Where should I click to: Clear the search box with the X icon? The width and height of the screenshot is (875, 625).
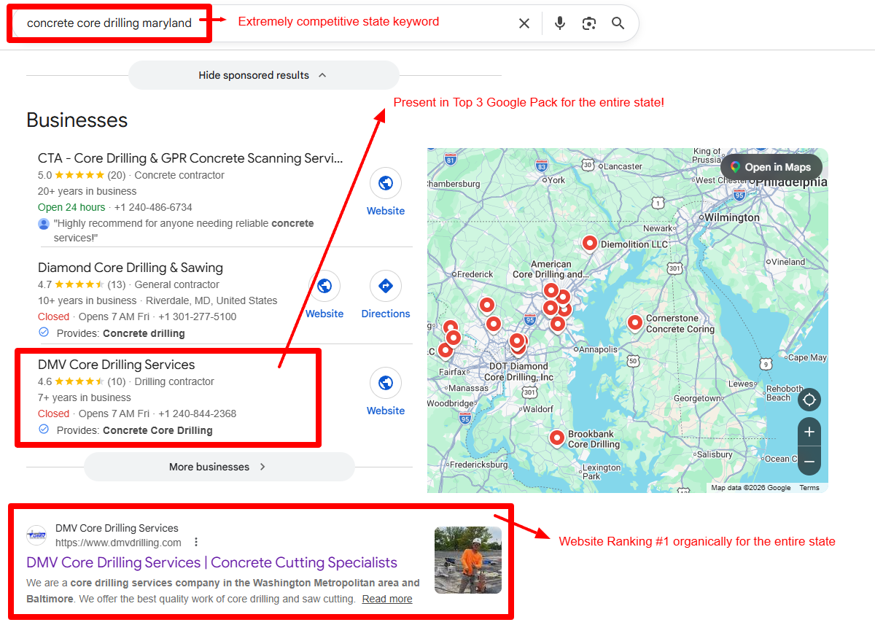coord(524,23)
